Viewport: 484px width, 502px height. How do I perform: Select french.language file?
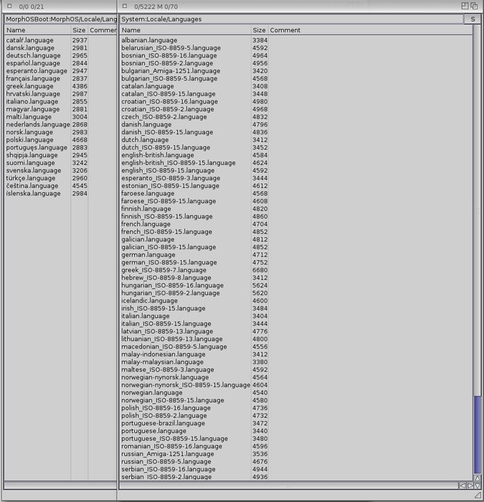pos(146,224)
